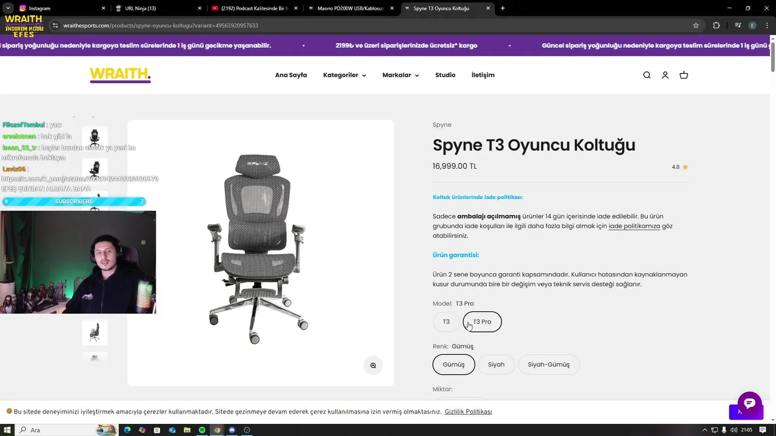Open Spotify from the taskbar
The height and width of the screenshot is (436, 776).
tap(202, 430)
